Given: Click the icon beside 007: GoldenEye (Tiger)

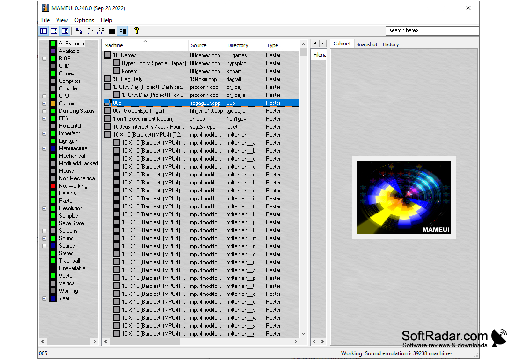Looking at the screenshot, I should 108,111.
